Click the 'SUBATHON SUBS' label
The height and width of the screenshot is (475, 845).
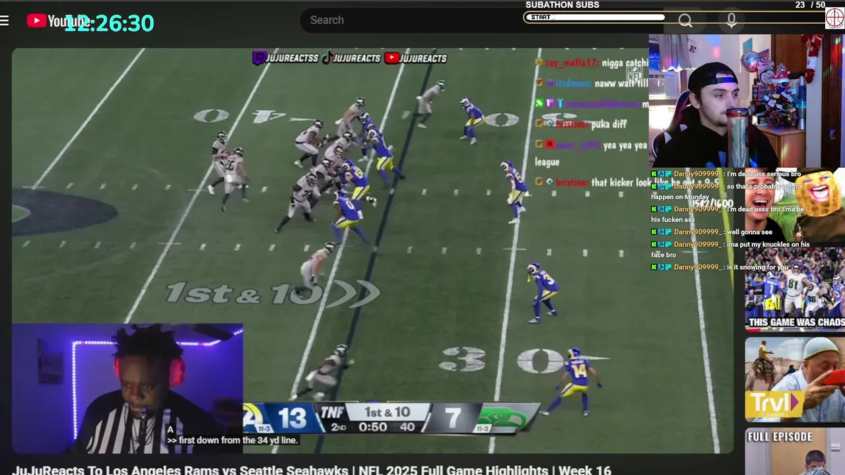click(x=562, y=5)
